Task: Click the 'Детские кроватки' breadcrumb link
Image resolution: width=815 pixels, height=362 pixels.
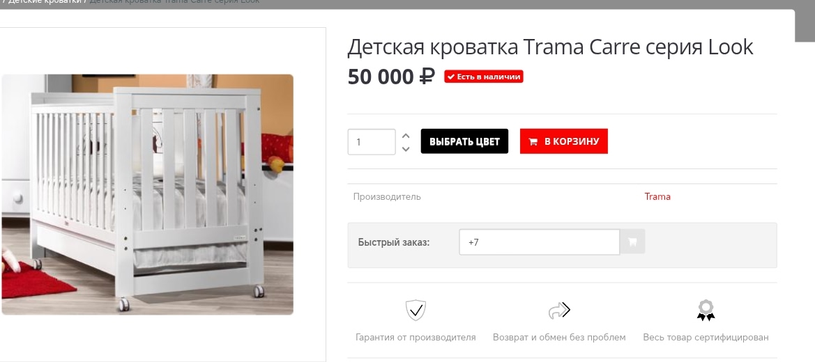Action: [44, 1]
